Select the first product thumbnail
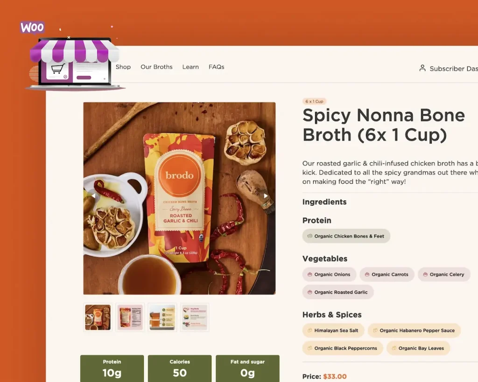The width and height of the screenshot is (478, 382). coord(98,317)
